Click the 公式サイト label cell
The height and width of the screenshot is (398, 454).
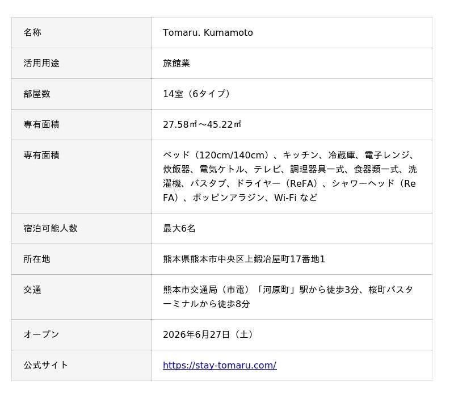81,365
